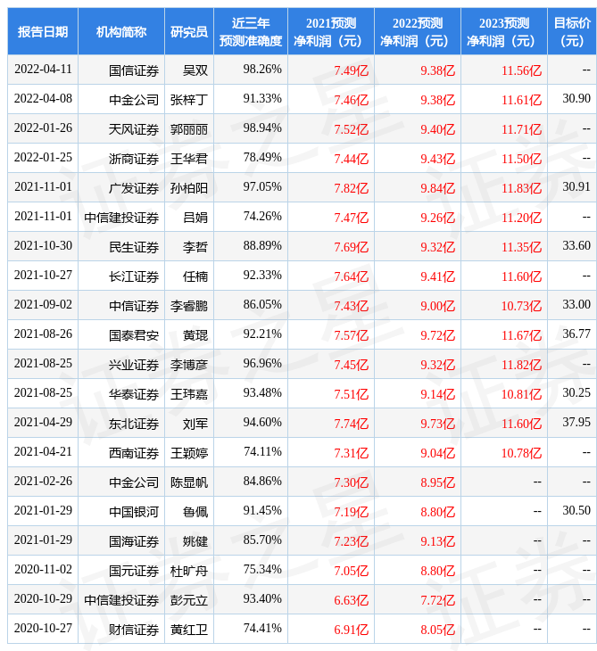597x651 pixels.
Task: Select the institution 东北证券
Action: (x=134, y=424)
